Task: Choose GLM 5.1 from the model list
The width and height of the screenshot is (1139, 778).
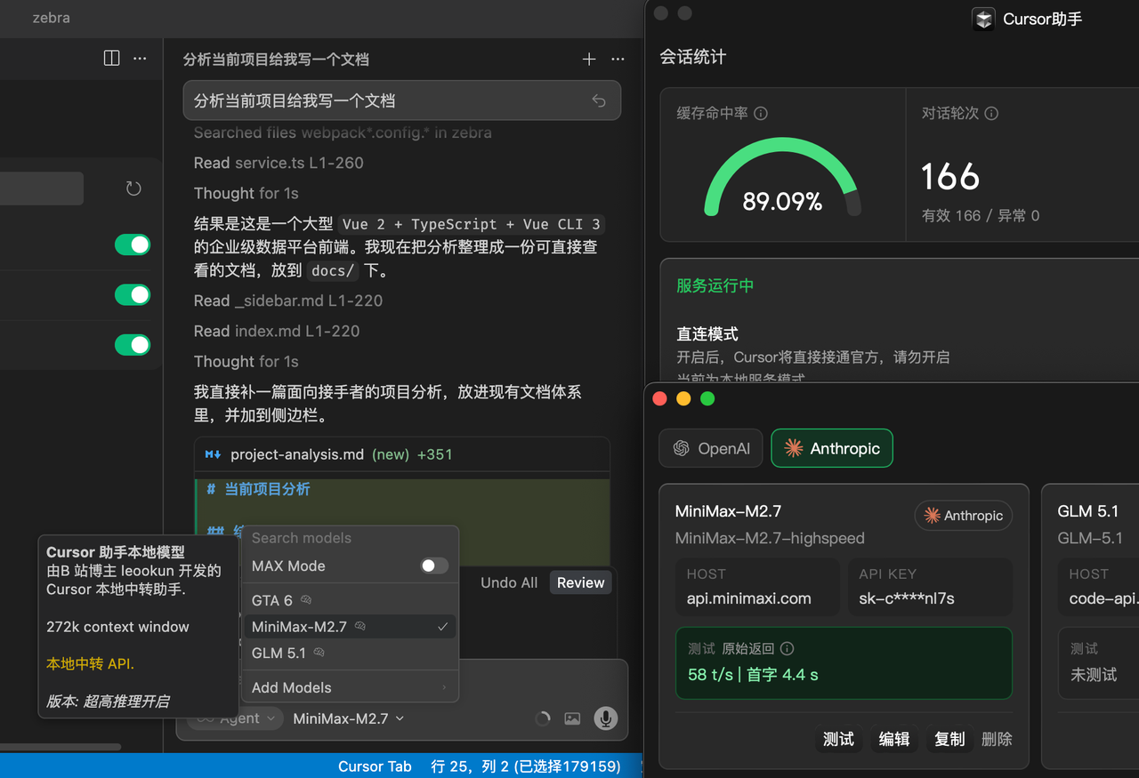Action: click(350, 653)
